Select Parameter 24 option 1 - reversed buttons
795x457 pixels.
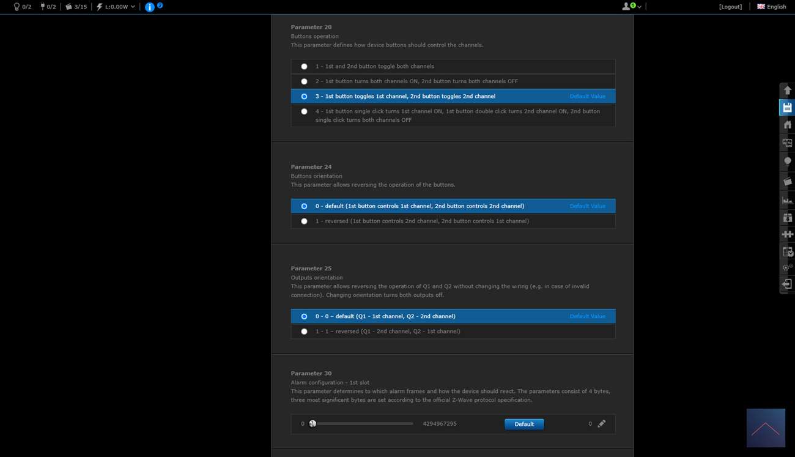[x=453, y=221]
